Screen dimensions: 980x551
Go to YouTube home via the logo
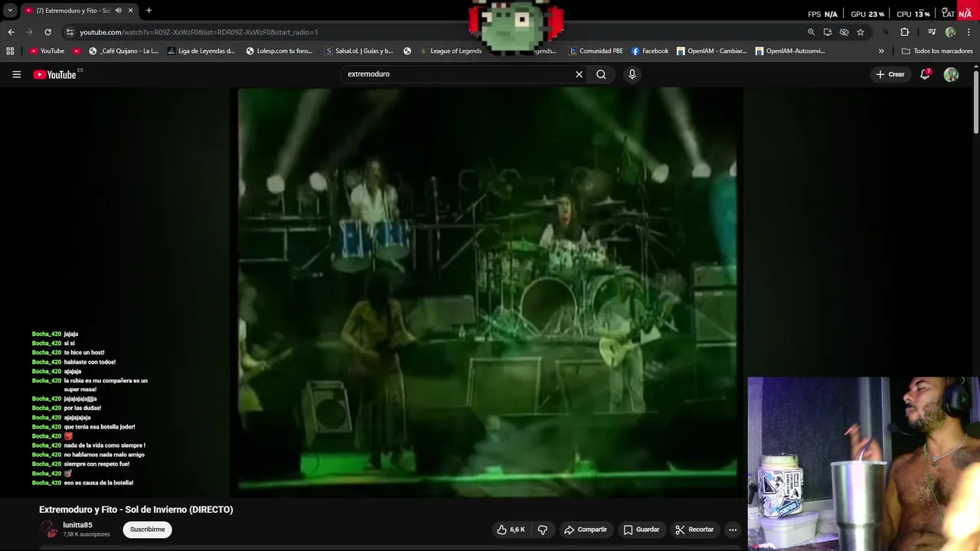click(55, 74)
